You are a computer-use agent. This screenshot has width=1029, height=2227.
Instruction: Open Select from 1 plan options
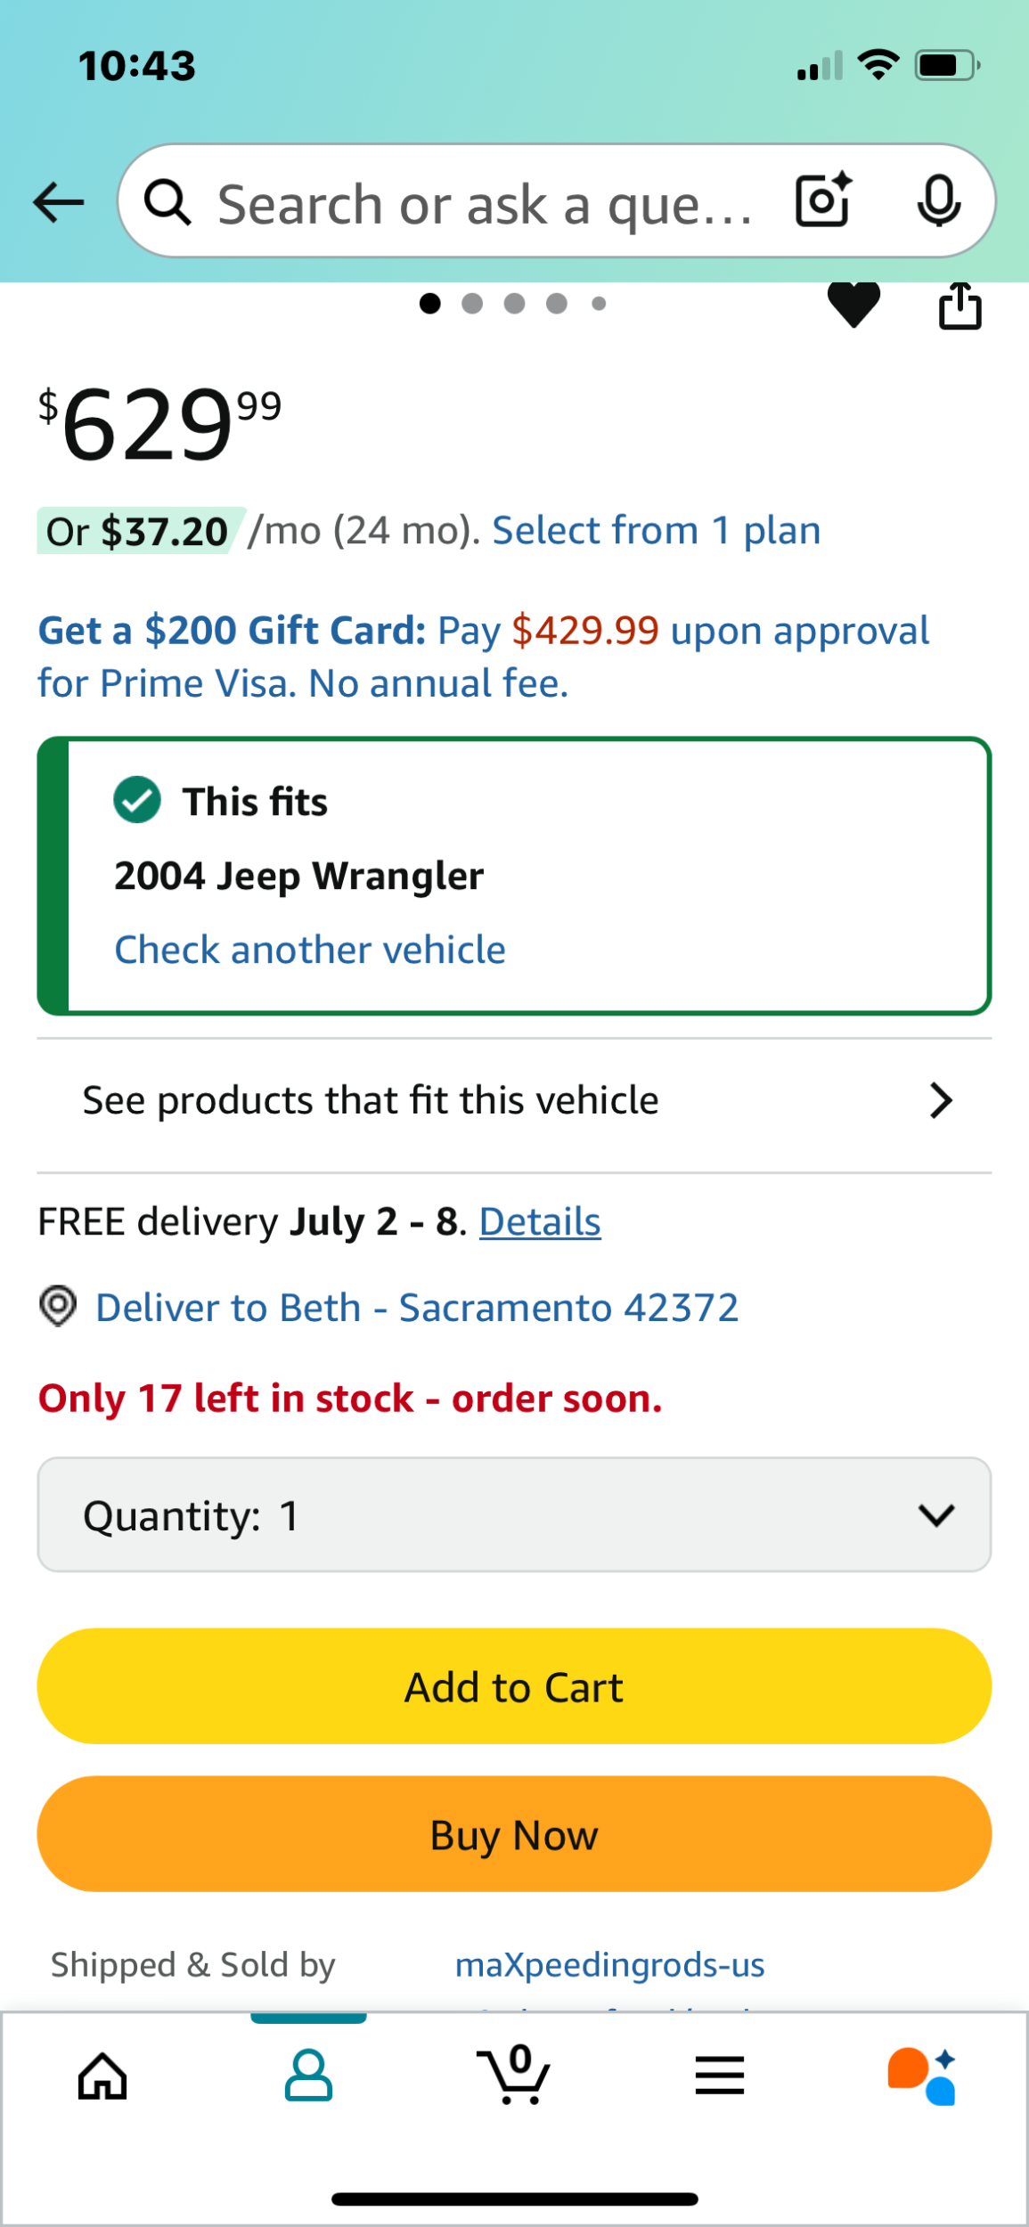pos(656,531)
